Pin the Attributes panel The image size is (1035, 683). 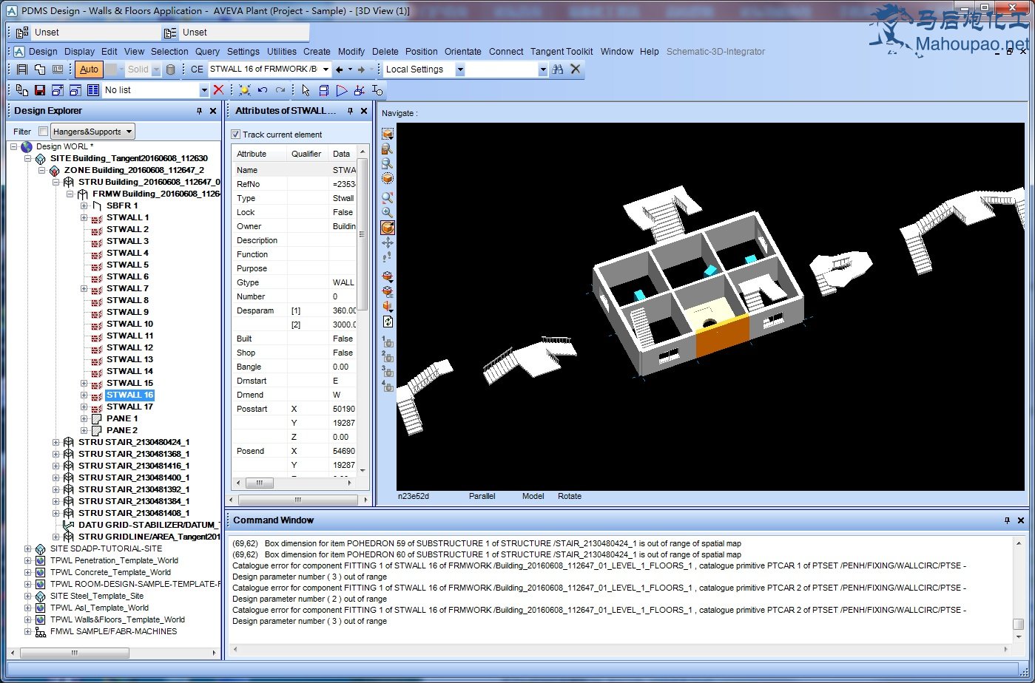pos(349,111)
